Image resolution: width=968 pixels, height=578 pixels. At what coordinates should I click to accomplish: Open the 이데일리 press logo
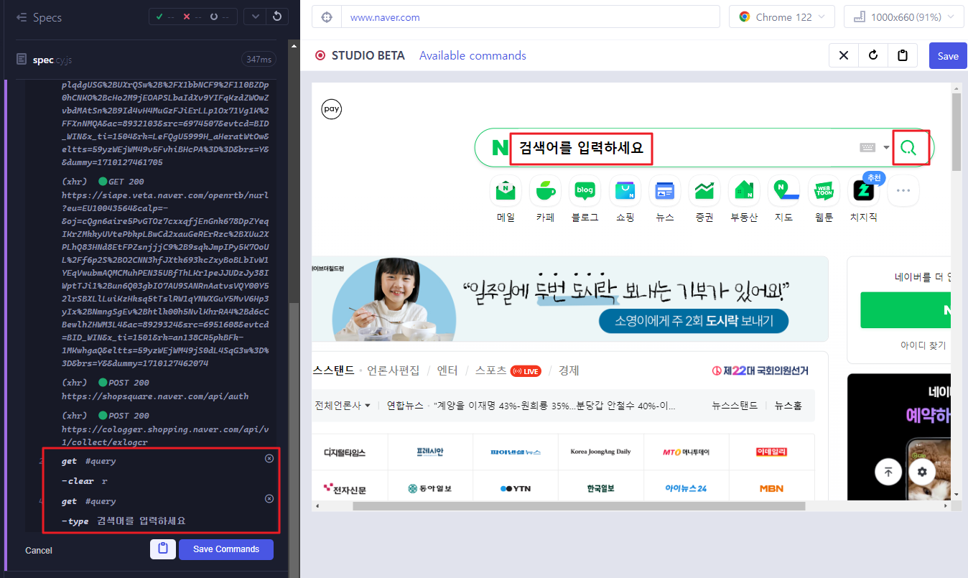772,452
